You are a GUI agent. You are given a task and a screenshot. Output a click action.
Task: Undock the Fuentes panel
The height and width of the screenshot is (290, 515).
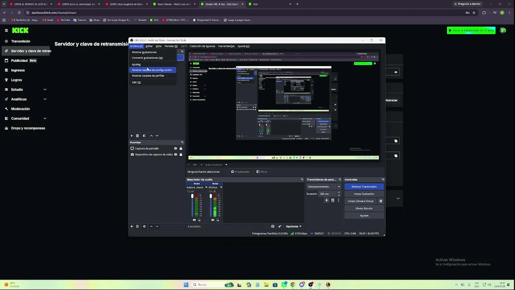(x=182, y=142)
